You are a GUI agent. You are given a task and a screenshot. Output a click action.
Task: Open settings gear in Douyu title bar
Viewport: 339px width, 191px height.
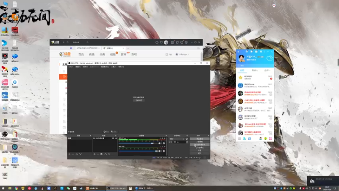pyautogui.click(x=186, y=42)
